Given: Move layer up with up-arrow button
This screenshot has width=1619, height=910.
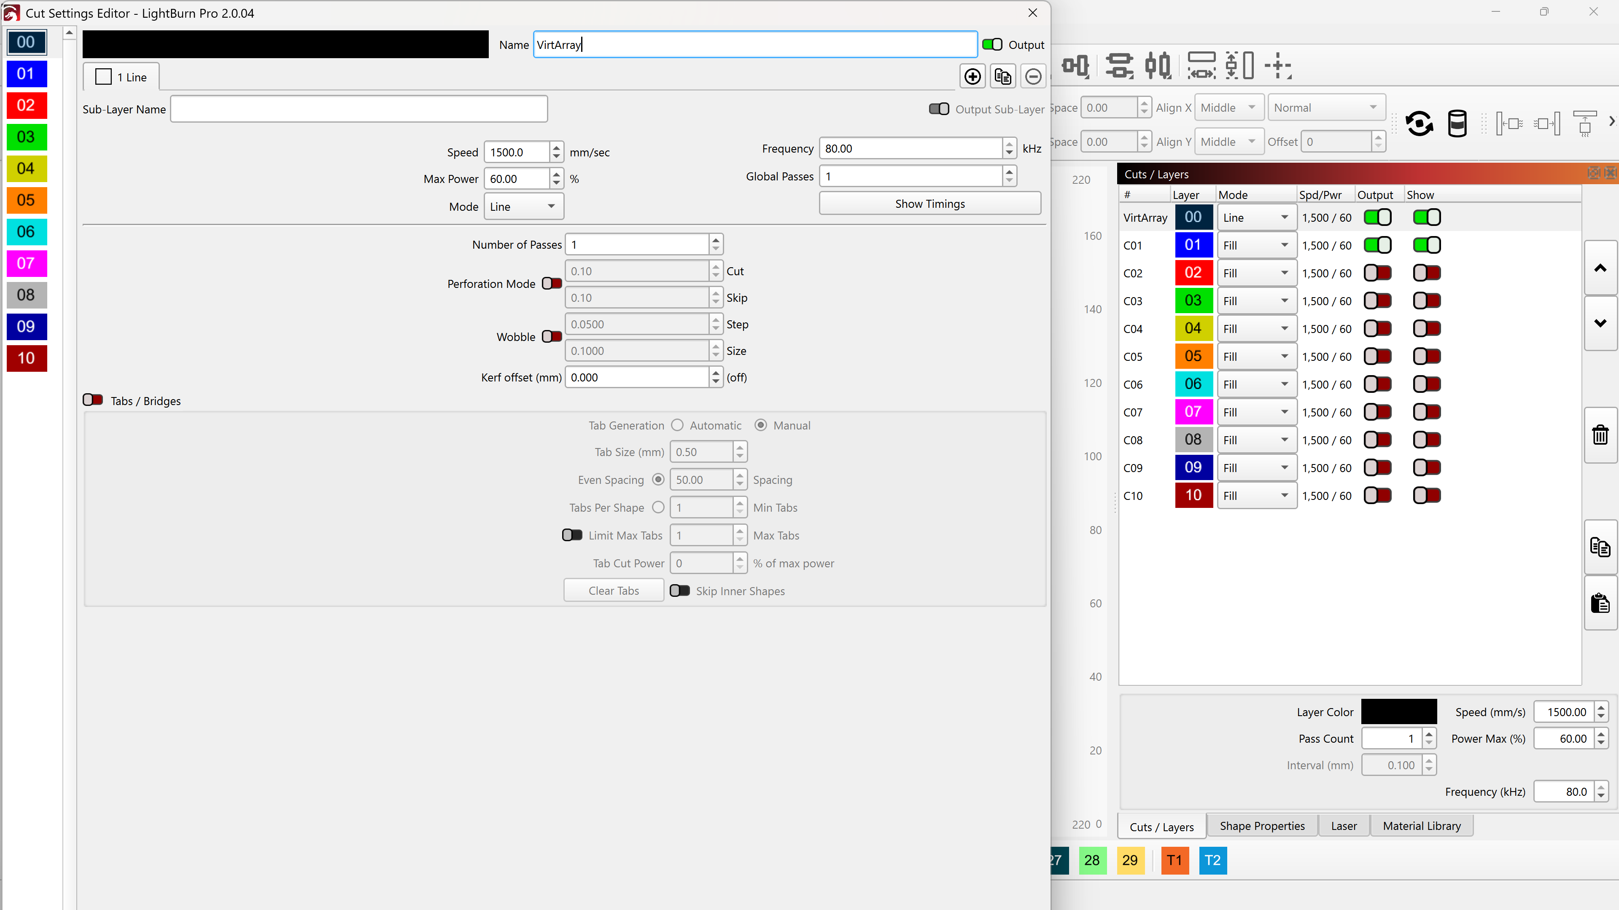Looking at the screenshot, I should tap(1600, 268).
